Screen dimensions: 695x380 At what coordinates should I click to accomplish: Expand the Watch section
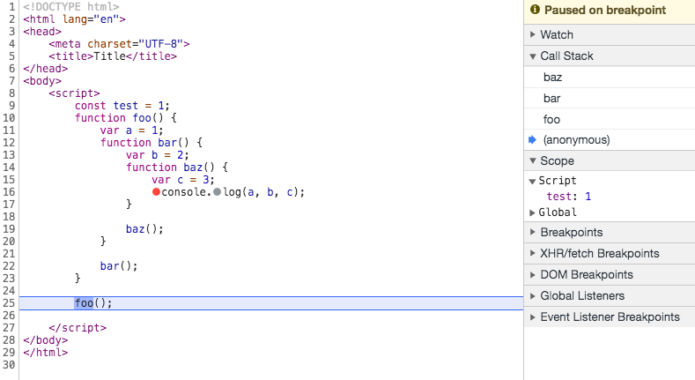(x=610, y=34)
